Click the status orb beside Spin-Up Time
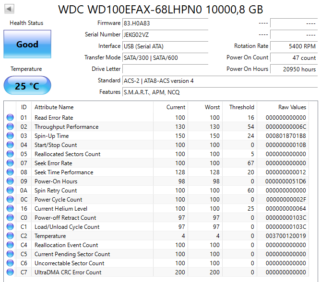321x282 pixels. point(10,136)
